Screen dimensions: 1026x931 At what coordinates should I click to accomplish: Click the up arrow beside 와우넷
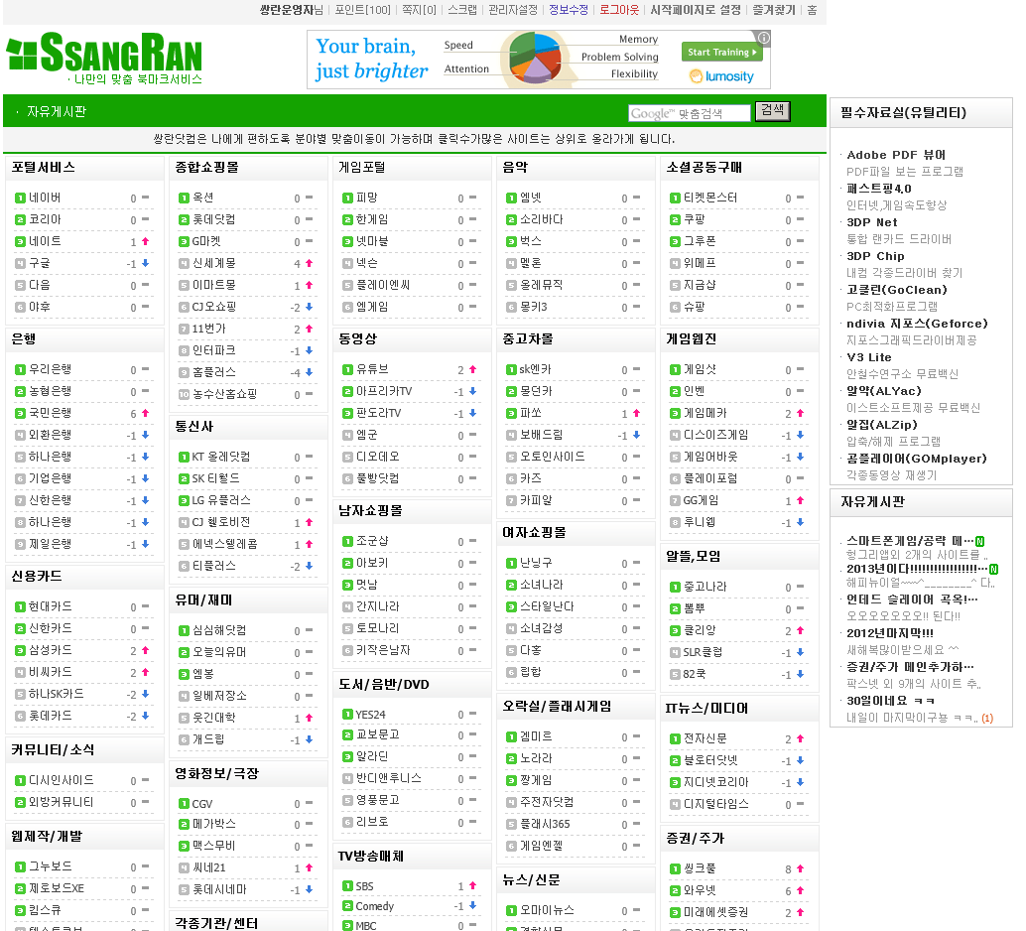pyautogui.click(x=800, y=890)
